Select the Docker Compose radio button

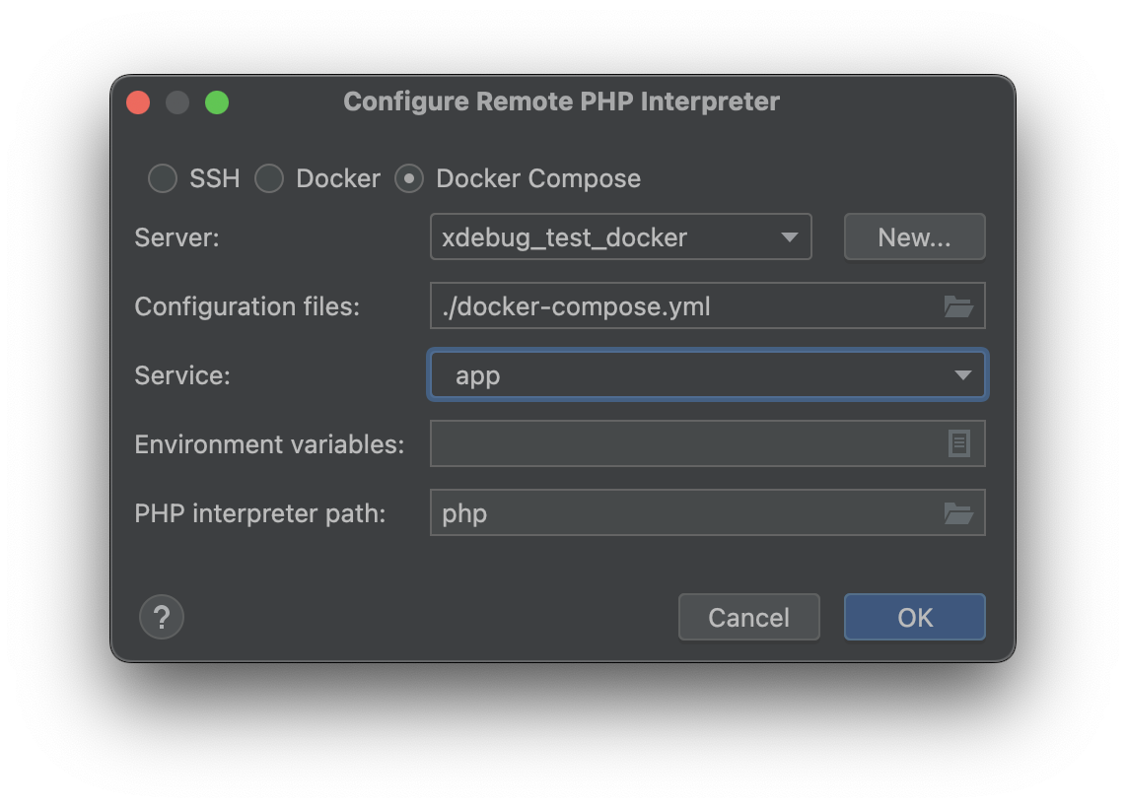click(409, 178)
